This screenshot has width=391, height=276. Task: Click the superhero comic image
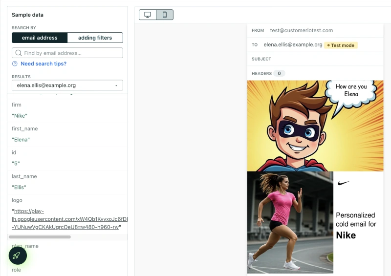(x=315, y=126)
